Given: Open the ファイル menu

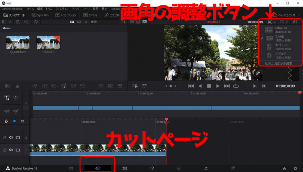Looking at the screenshot, I should [29, 9].
